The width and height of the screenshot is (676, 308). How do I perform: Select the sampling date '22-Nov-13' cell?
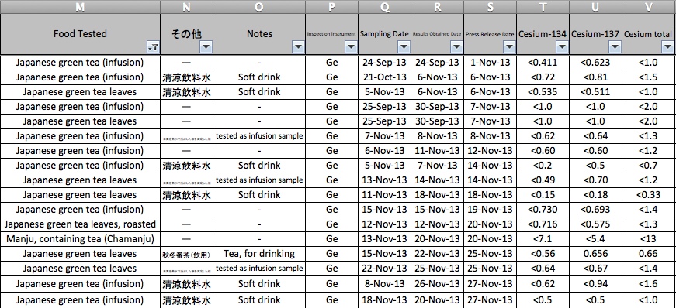click(384, 269)
